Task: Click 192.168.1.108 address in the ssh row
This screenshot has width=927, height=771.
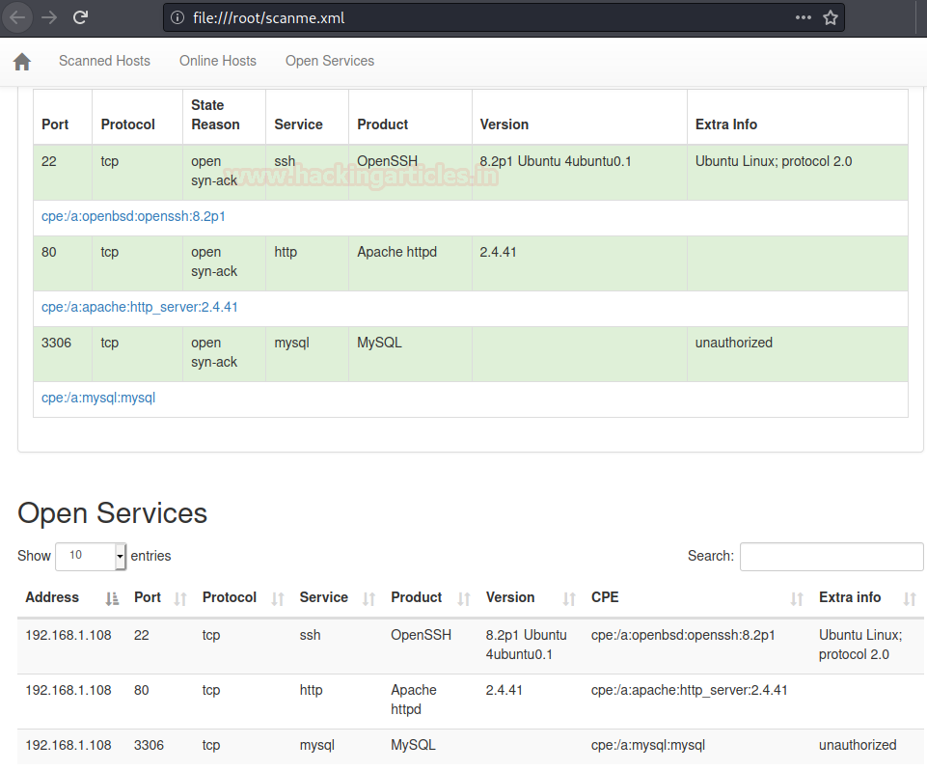Action: [x=68, y=636]
